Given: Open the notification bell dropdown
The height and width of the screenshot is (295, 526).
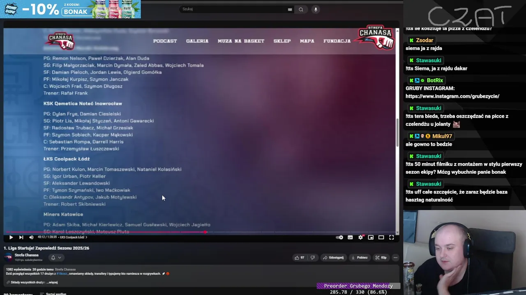Looking at the screenshot, I should pyautogui.click(x=56, y=258).
